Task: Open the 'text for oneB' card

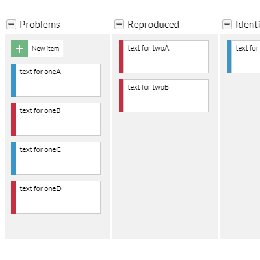Action: pyautogui.click(x=56, y=119)
